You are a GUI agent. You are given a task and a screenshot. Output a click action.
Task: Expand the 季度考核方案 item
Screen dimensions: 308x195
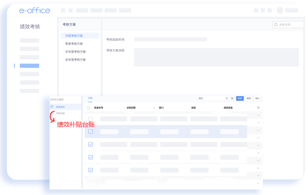[x=74, y=44]
